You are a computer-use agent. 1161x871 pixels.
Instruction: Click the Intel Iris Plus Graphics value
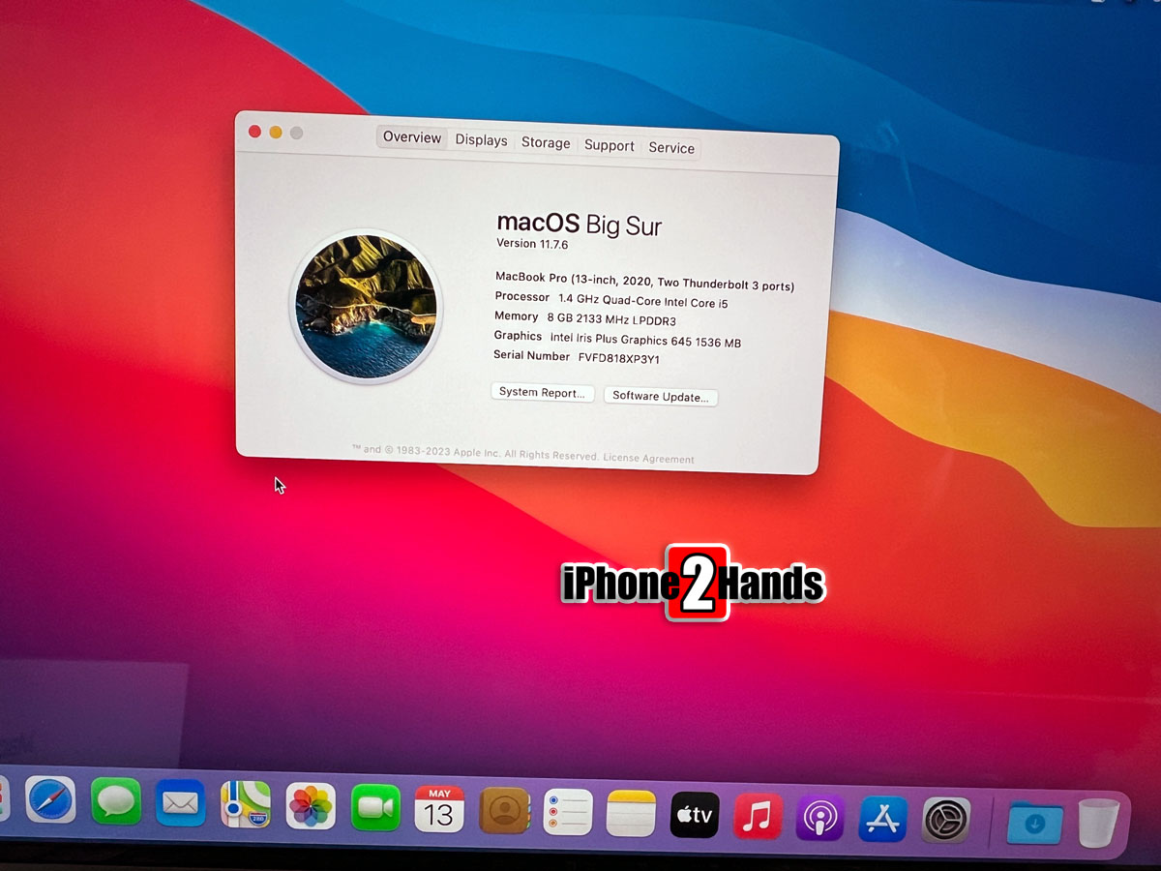point(645,340)
